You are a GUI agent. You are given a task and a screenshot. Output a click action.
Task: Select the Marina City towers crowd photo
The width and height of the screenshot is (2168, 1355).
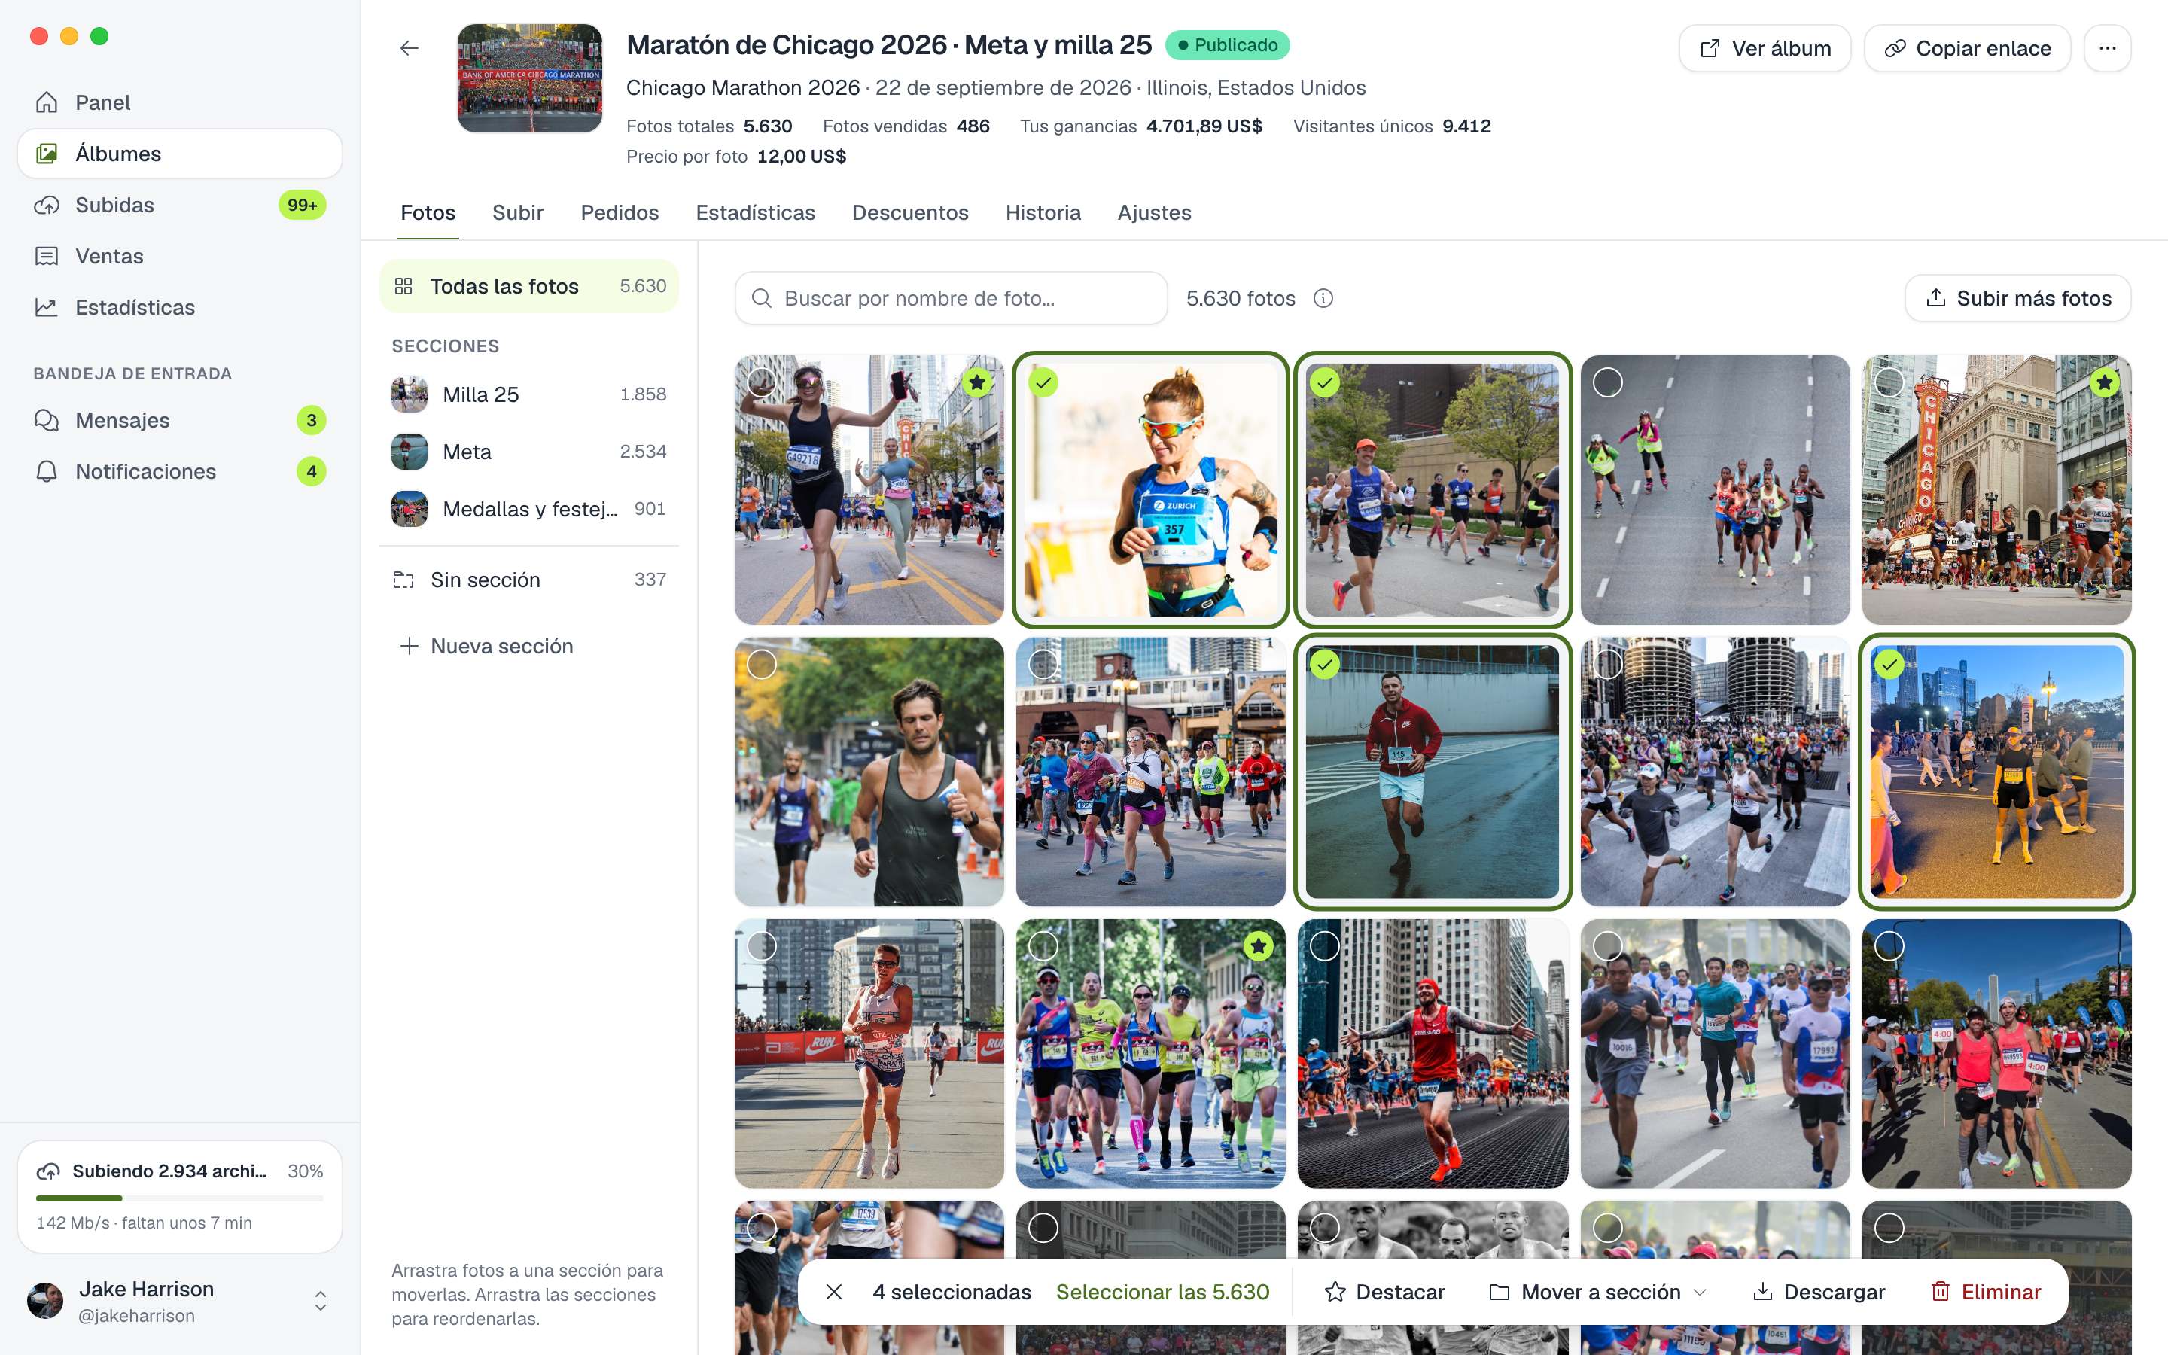pos(1607,664)
